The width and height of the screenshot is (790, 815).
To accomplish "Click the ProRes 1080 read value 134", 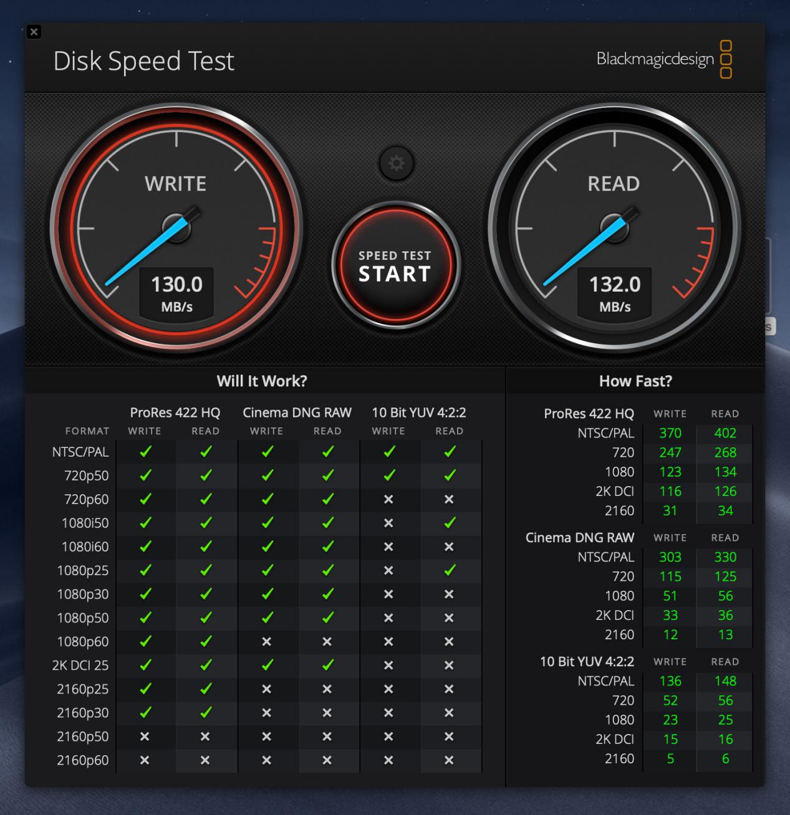I will coord(725,472).
